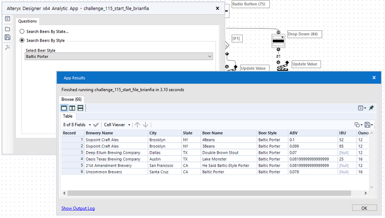Click the Austin city cell

165,159
